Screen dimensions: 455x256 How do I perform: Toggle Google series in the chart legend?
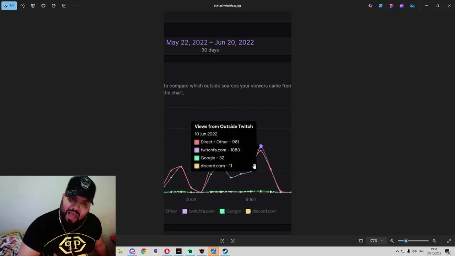coord(230,211)
